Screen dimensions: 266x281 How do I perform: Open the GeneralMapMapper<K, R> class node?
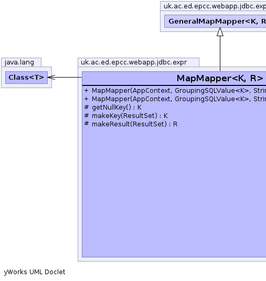[x=215, y=21]
